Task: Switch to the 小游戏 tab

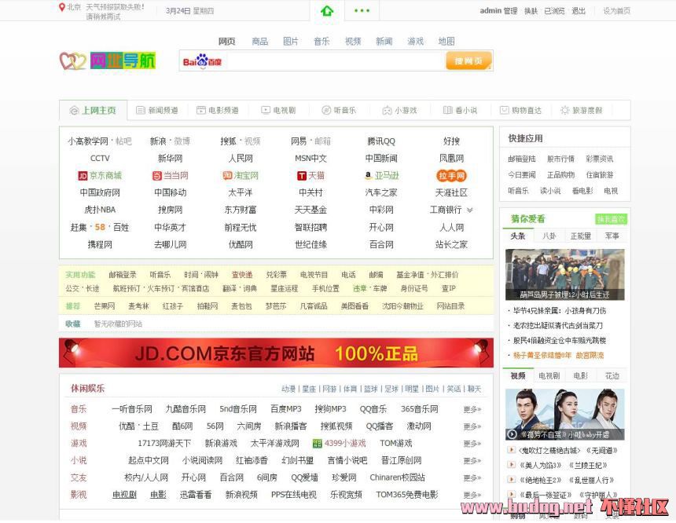Action: tap(399, 110)
